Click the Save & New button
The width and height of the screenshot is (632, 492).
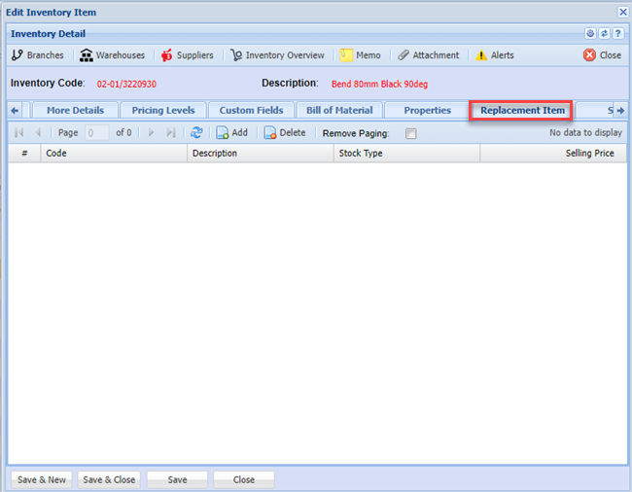[42, 479]
